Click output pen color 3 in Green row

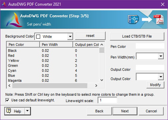76,65
